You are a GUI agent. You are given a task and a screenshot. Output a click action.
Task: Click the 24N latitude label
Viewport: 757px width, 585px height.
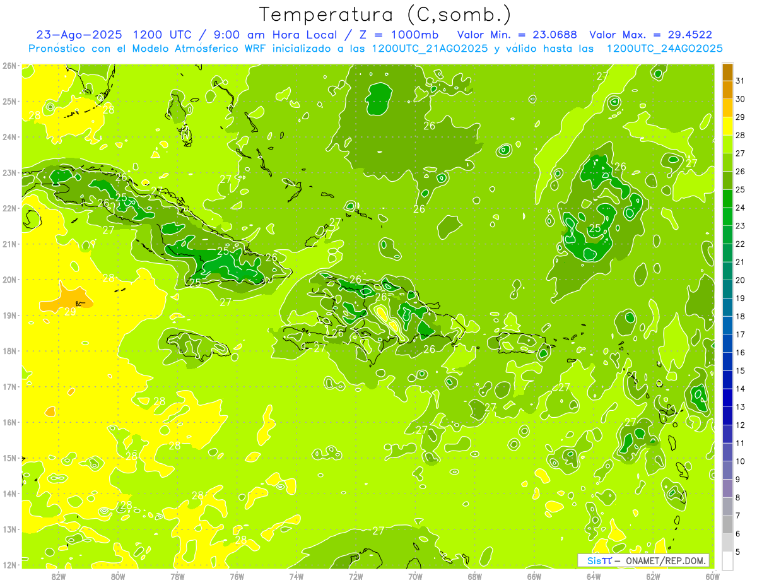pos(9,137)
